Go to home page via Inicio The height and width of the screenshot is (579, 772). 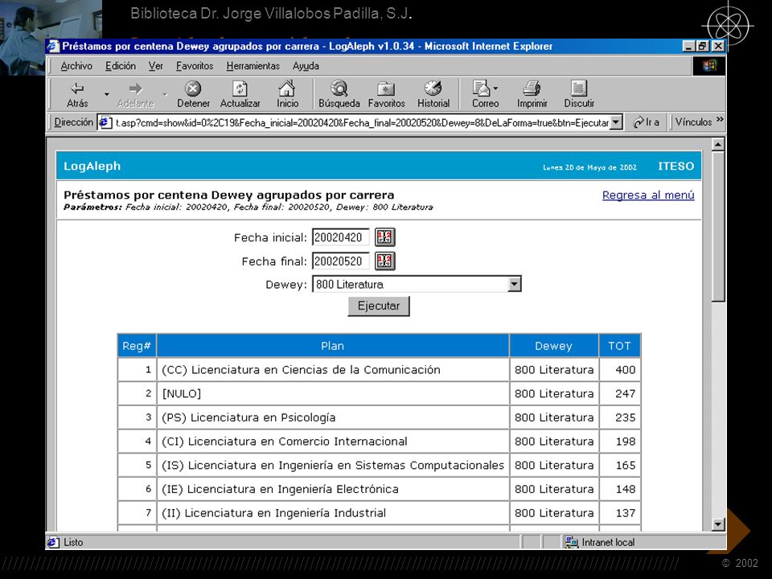tap(287, 94)
